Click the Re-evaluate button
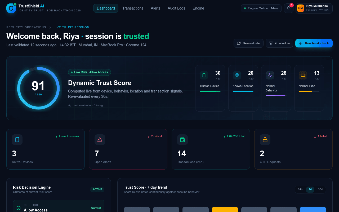 (x=249, y=43)
